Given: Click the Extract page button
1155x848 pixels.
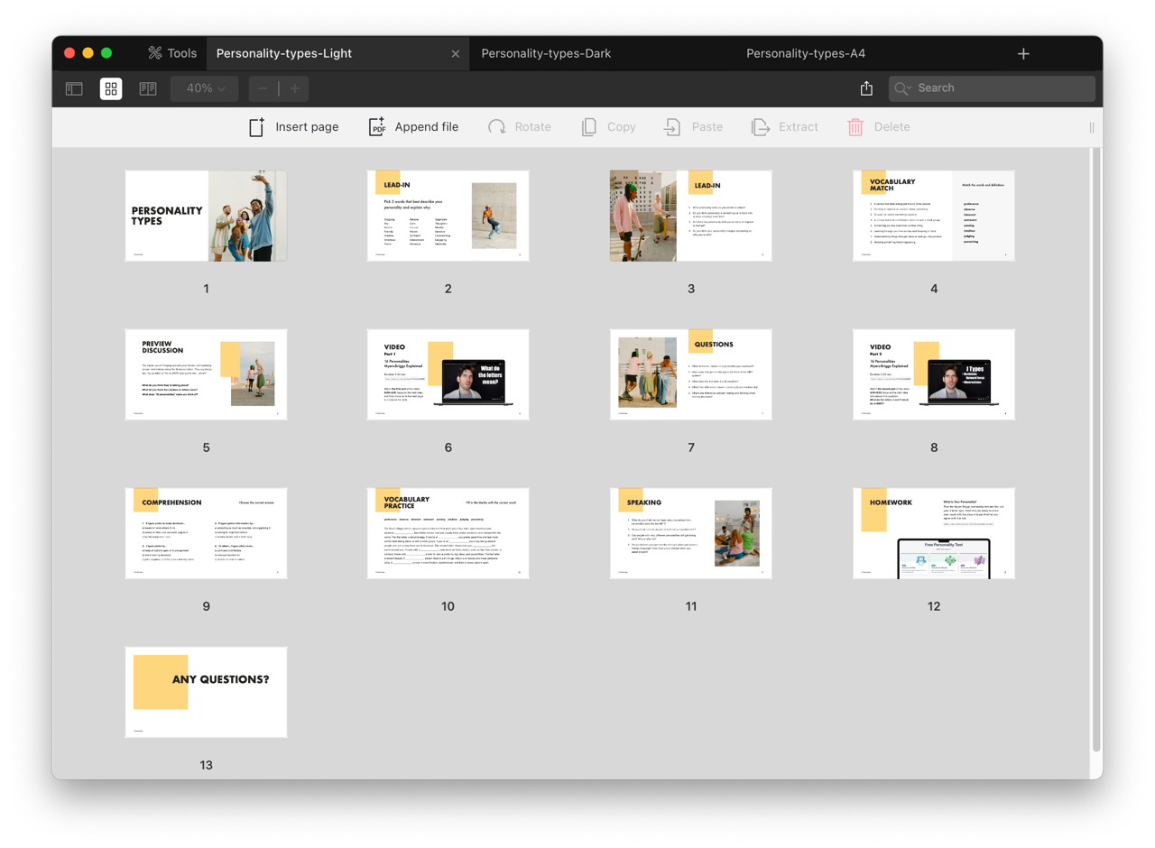Looking at the screenshot, I should [x=785, y=127].
